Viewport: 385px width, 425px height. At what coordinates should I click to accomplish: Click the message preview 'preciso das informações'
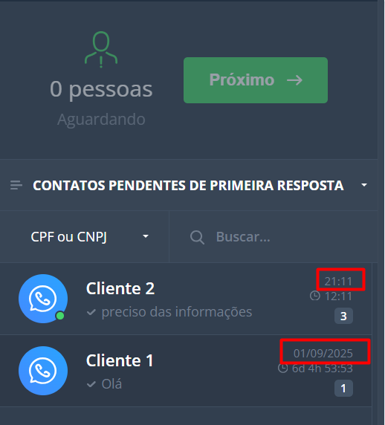[x=177, y=312]
